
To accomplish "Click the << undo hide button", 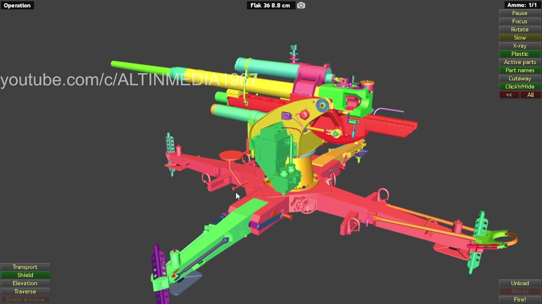I will (x=509, y=95).
